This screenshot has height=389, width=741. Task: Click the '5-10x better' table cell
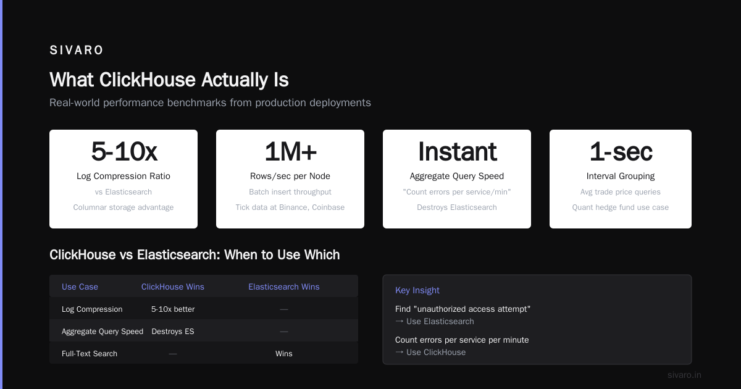pyautogui.click(x=173, y=309)
